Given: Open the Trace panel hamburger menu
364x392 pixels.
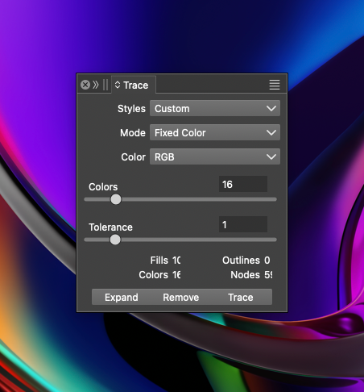Looking at the screenshot, I should 275,85.
